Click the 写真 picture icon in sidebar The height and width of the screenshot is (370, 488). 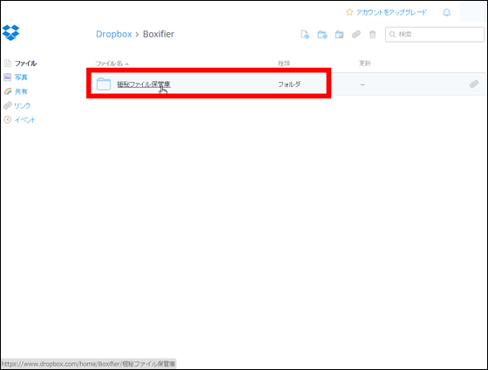(x=8, y=77)
